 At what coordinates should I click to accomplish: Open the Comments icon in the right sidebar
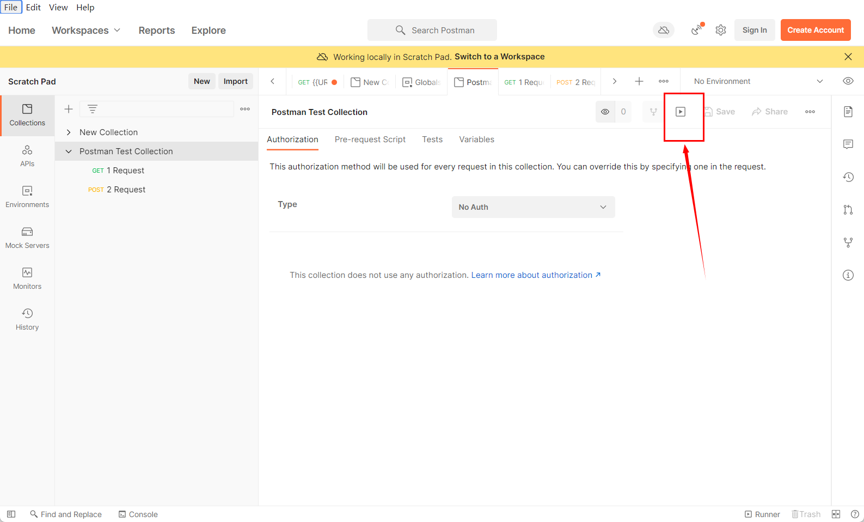tap(848, 144)
